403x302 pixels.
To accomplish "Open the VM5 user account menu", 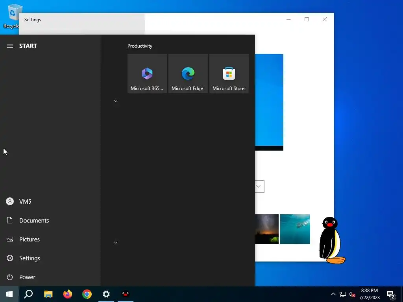I will [50, 202].
